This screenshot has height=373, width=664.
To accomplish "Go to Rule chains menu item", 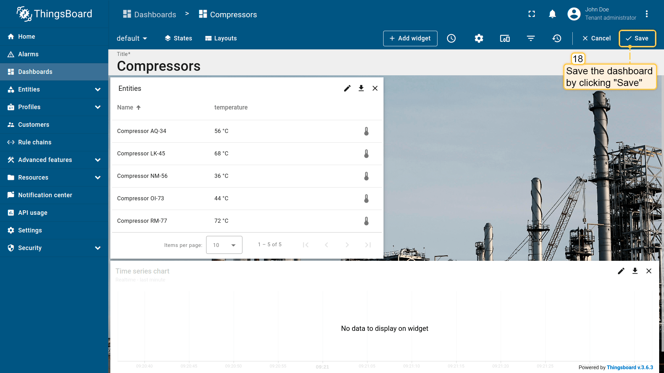I will click(35, 142).
